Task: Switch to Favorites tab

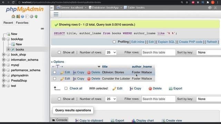Action: tap(22, 23)
